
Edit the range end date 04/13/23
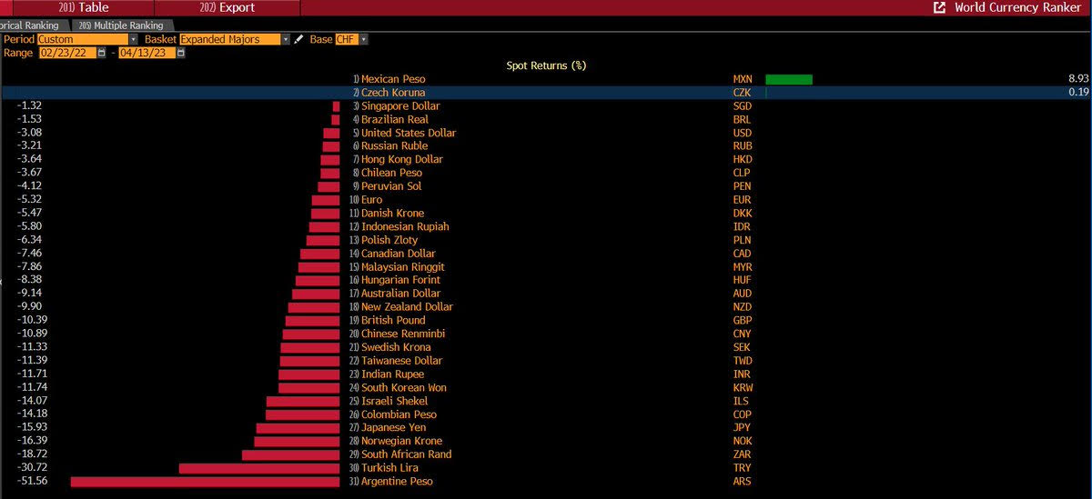[x=146, y=54]
